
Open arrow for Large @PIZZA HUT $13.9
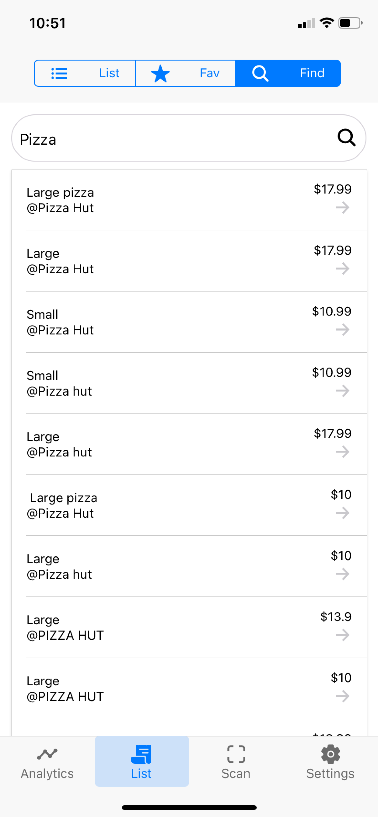(x=342, y=635)
